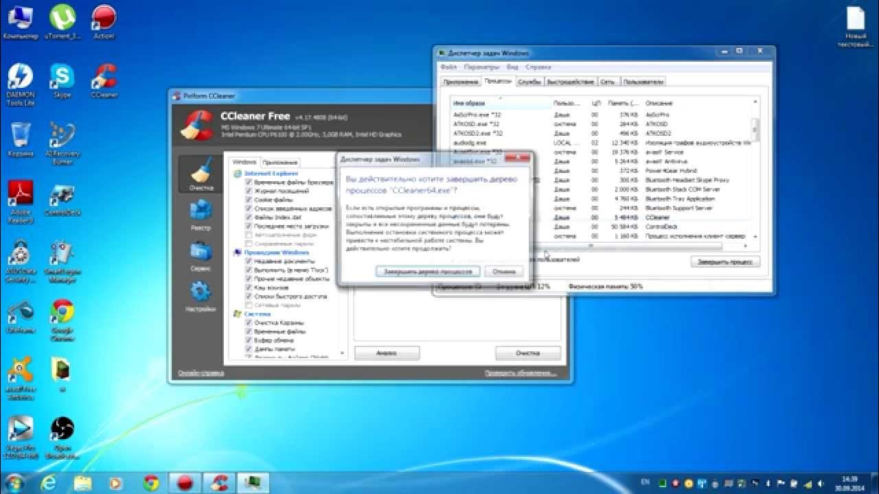
Task: Switch to CCleaner taskbar button
Action: [220, 483]
